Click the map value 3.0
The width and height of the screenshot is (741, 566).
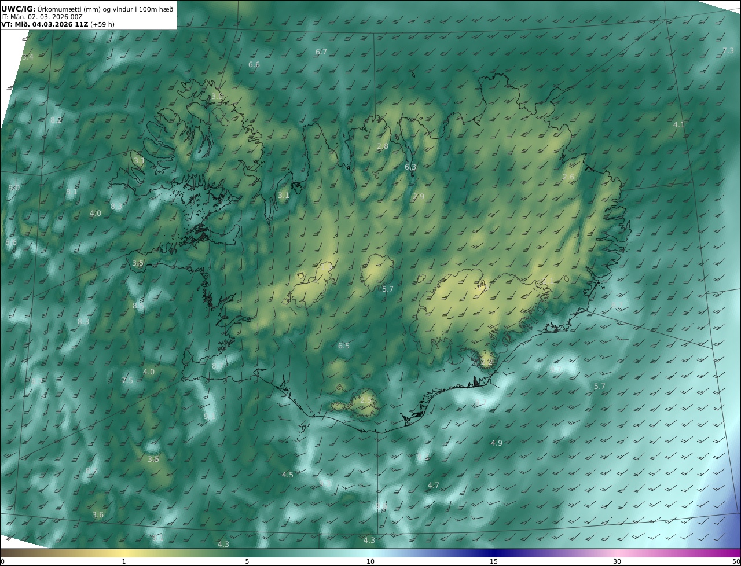(217, 97)
